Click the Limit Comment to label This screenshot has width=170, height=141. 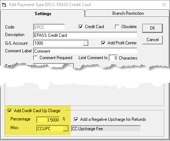point(93,58)
